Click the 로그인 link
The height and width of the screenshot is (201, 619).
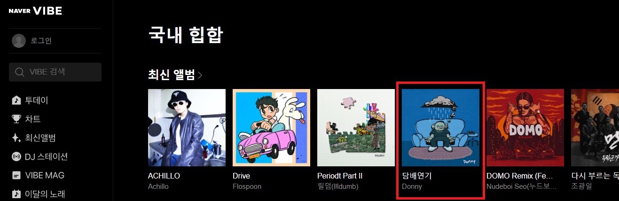[41, 41]
